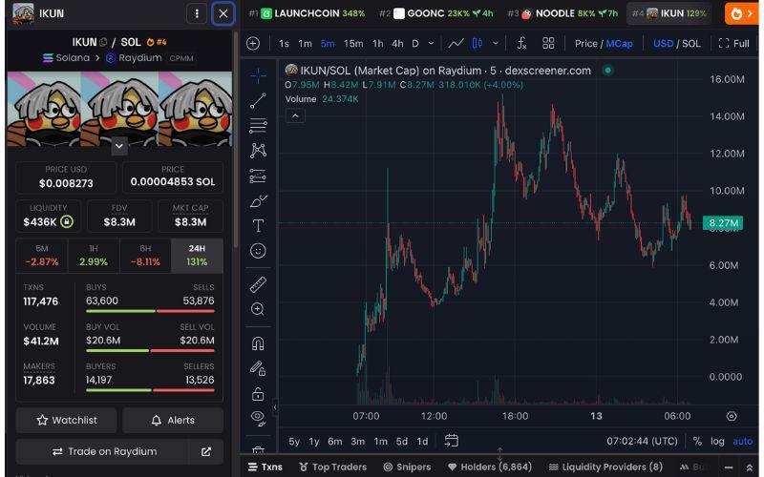Open the Alerts button
The width and height of the screenshot is (764, 477).
[173, 420]
